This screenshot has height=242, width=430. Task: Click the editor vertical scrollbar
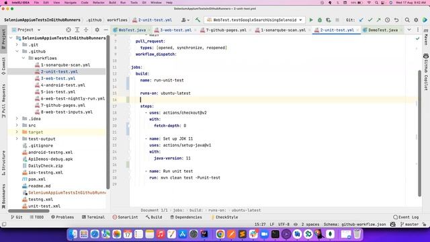point(419,133)
